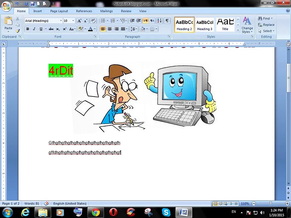Screen dimensions: 291x218
Task: Apply the Title style
Action: tap(225, 25)
